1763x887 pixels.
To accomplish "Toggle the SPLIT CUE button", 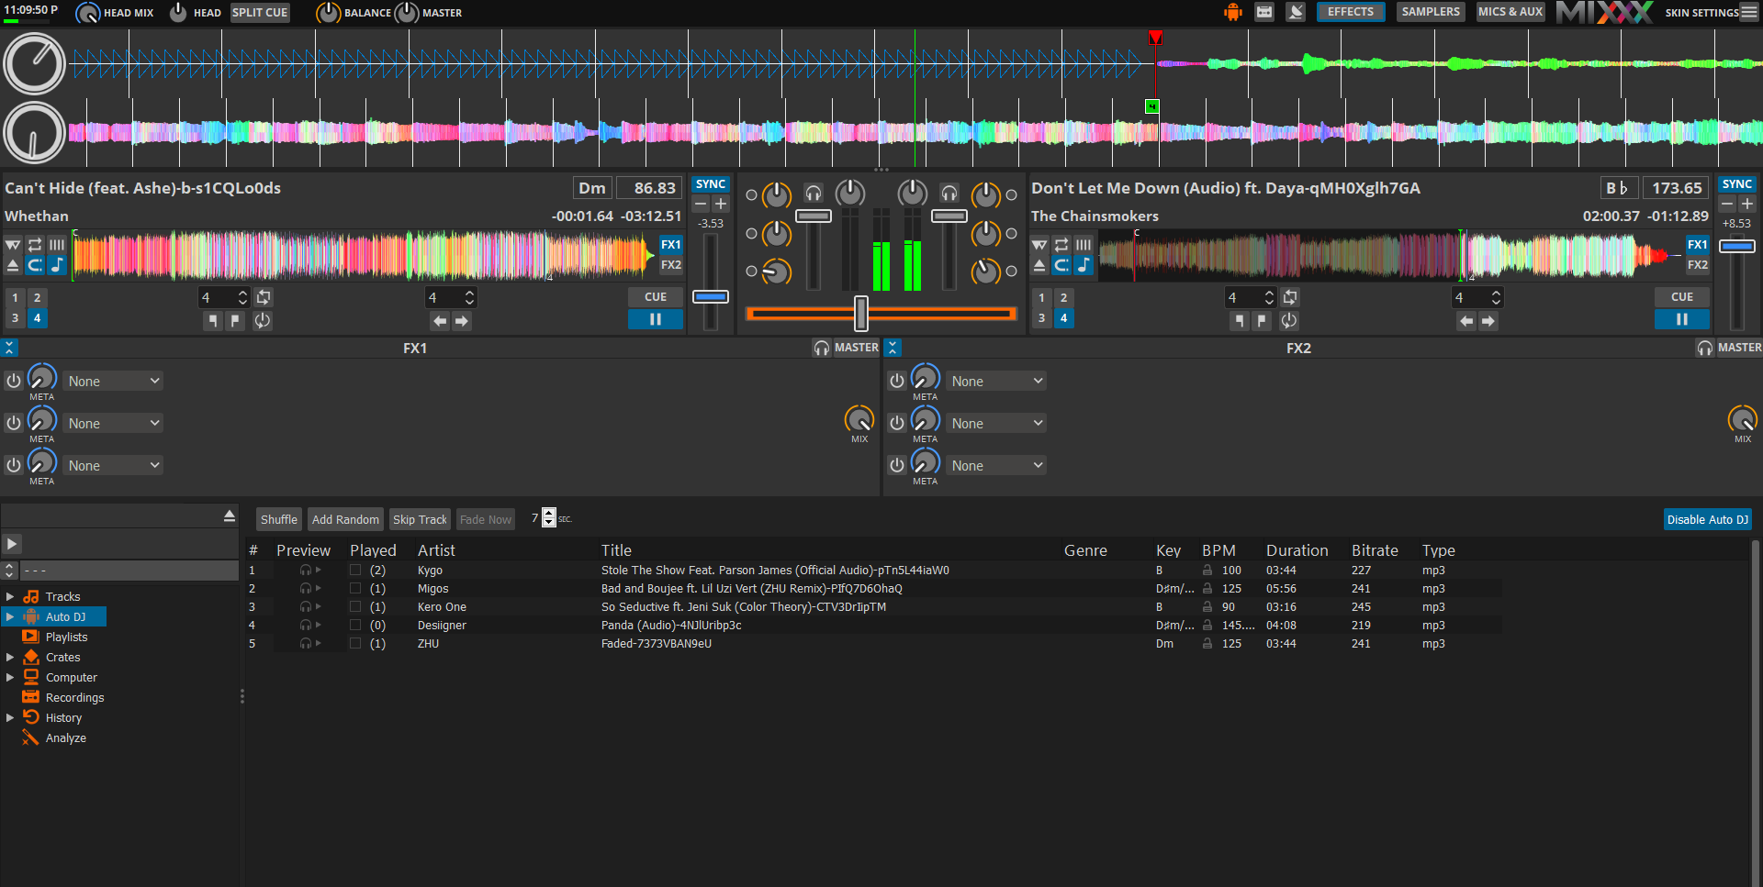I will 260,13.
